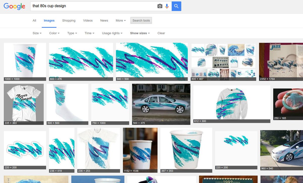
Task: Open the Show sizes dropdown
Action: pos(140,33)
